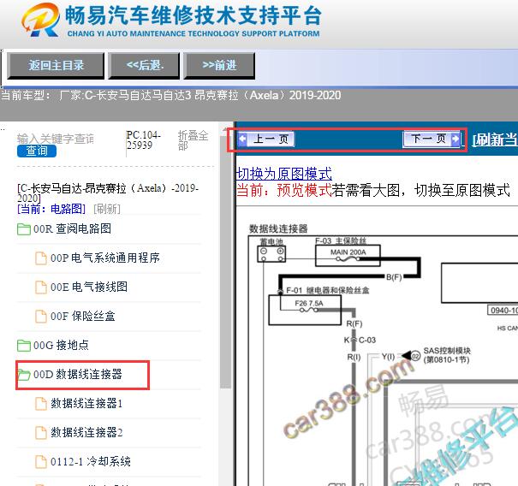Click page icon beside 00F 保险丝盒

tap(41, 317)
